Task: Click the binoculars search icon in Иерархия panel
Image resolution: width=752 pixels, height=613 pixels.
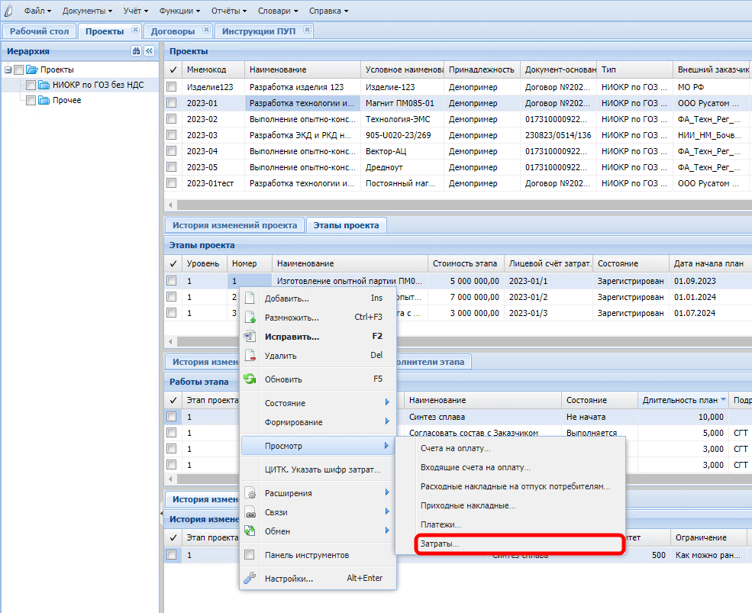Action: 136,51
